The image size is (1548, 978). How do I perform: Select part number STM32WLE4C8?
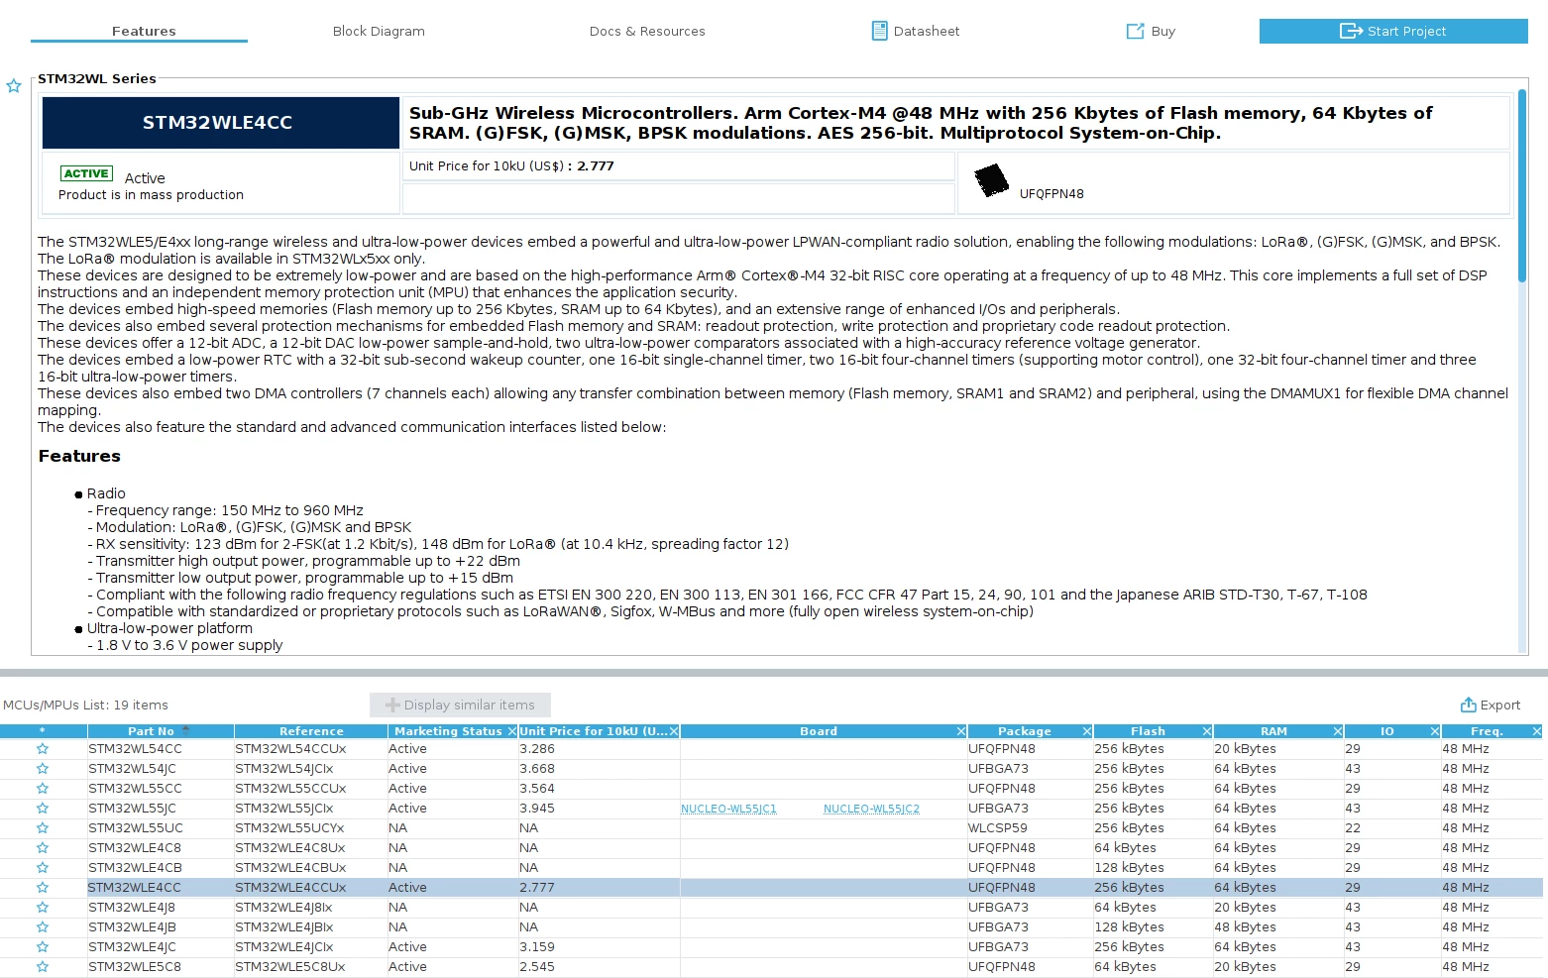click(135, 848)
